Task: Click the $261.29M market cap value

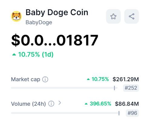Action: point(126,79)
